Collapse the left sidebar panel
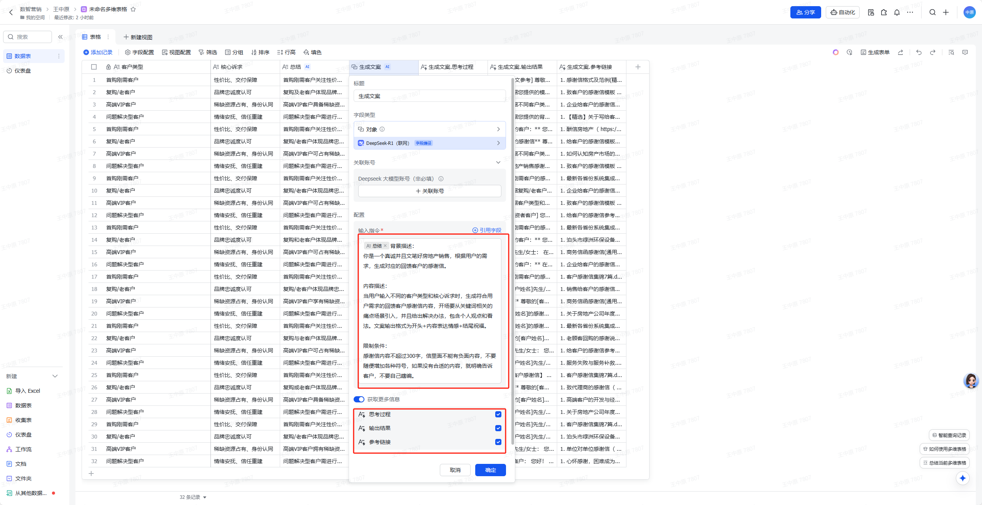Image resolution: width=982 pixels, height=505 pixels. coord(60,37)
